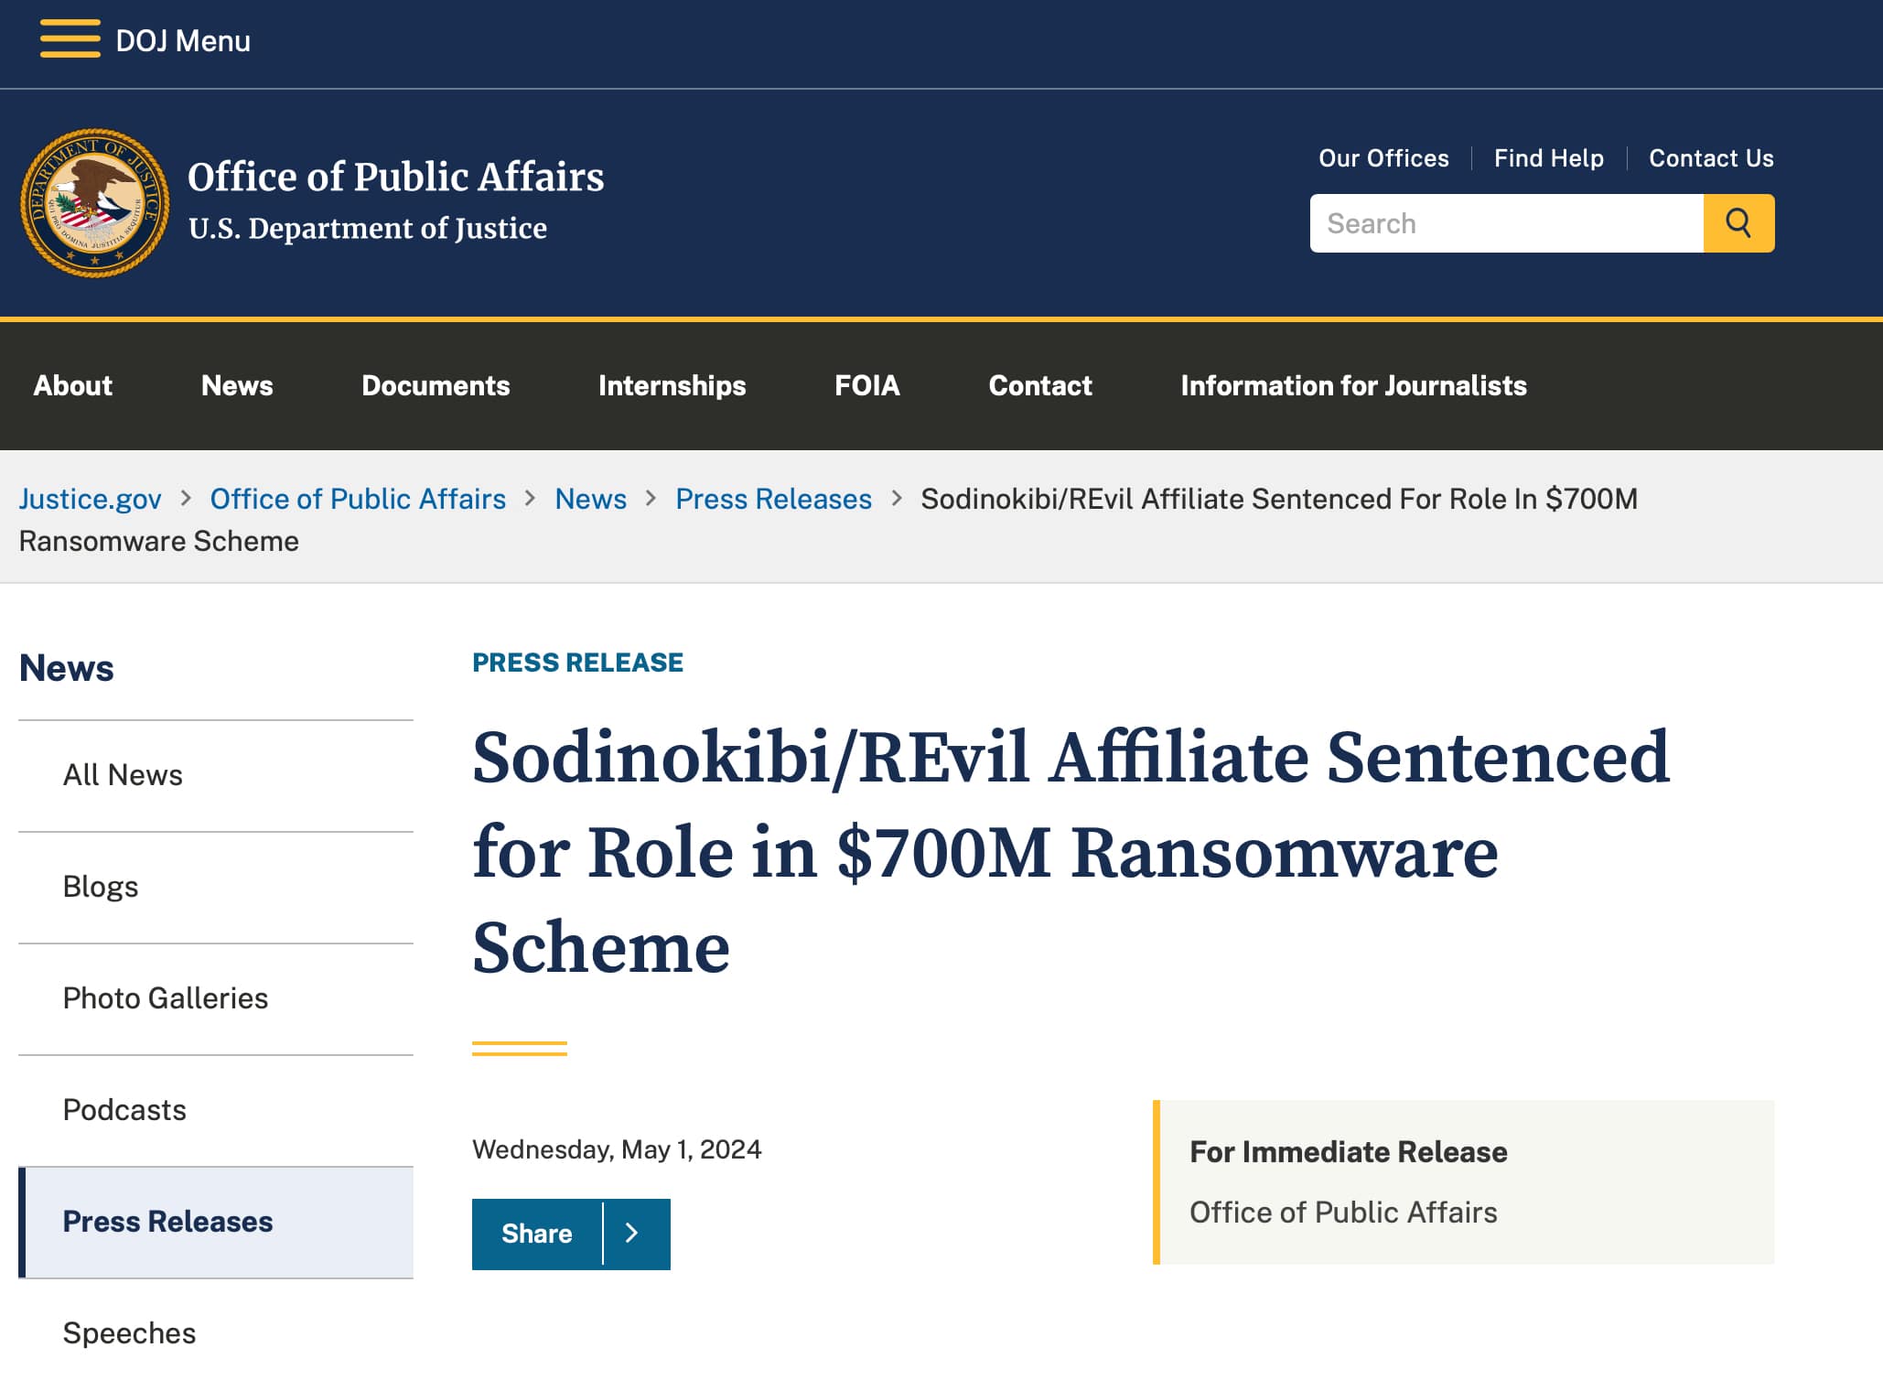Click the yellow search magnifier button

[1738, 223]
